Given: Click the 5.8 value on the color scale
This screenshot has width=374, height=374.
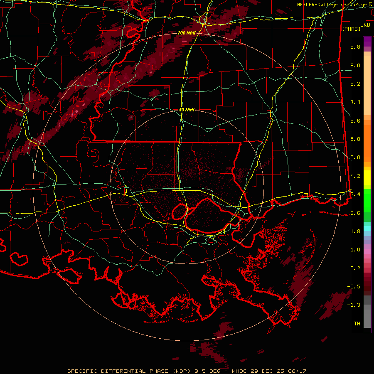Looking at the screenshot, I should pos(355,139).
